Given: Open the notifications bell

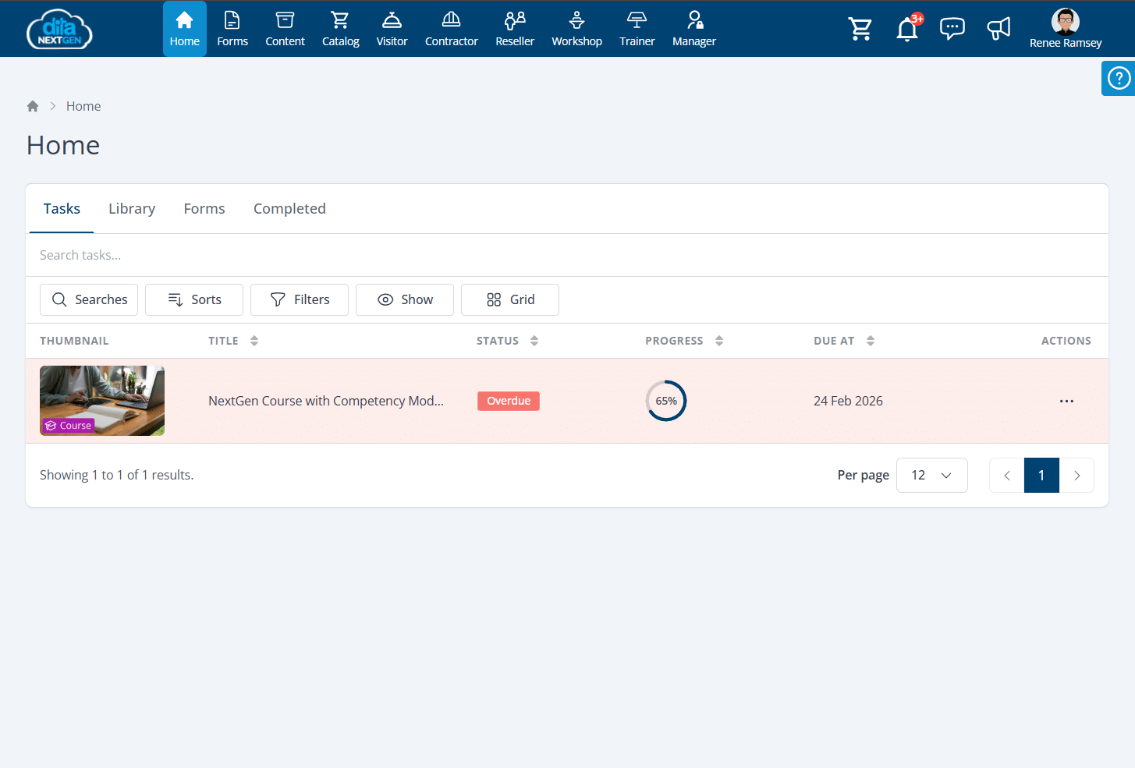Looking at the screenshot, I should (906, 29).
